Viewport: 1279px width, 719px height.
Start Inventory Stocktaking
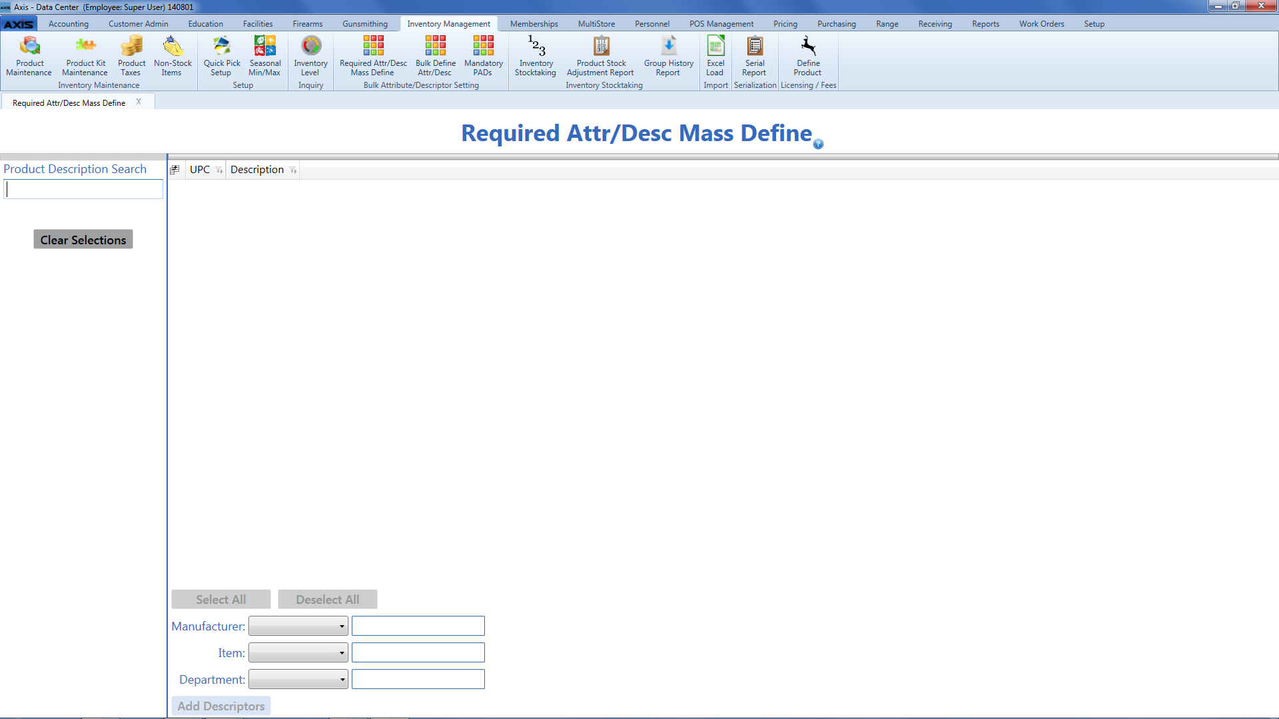click(x=536, y=56)
